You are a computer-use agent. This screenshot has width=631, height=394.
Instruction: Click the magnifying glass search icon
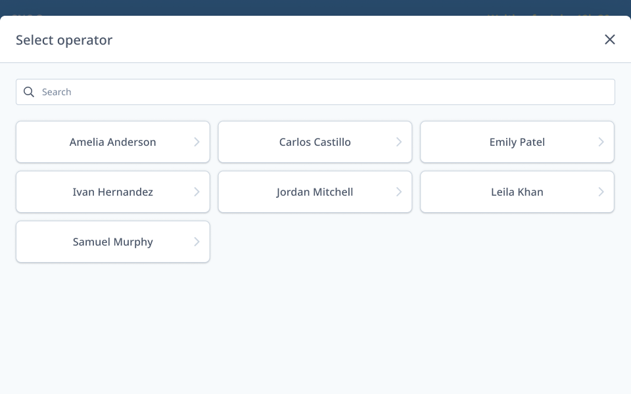29,92
